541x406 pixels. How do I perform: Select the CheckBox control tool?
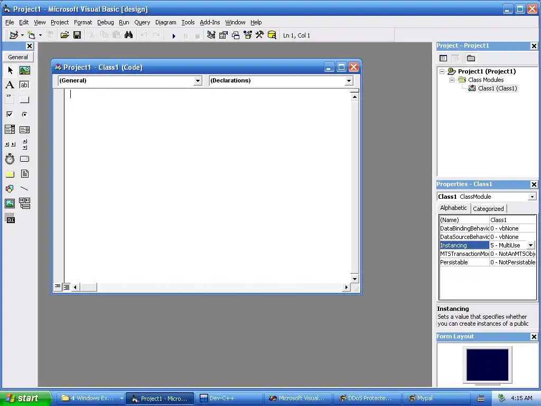tap(10, 114)
